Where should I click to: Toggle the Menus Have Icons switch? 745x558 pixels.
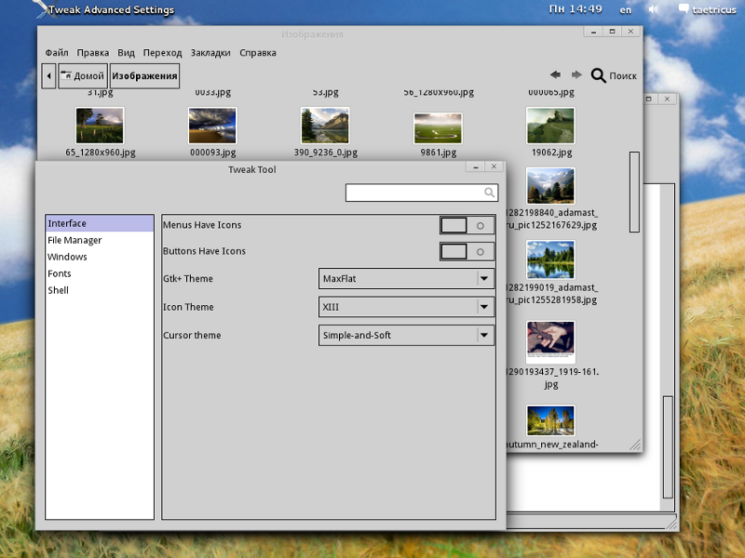point(467,225)
